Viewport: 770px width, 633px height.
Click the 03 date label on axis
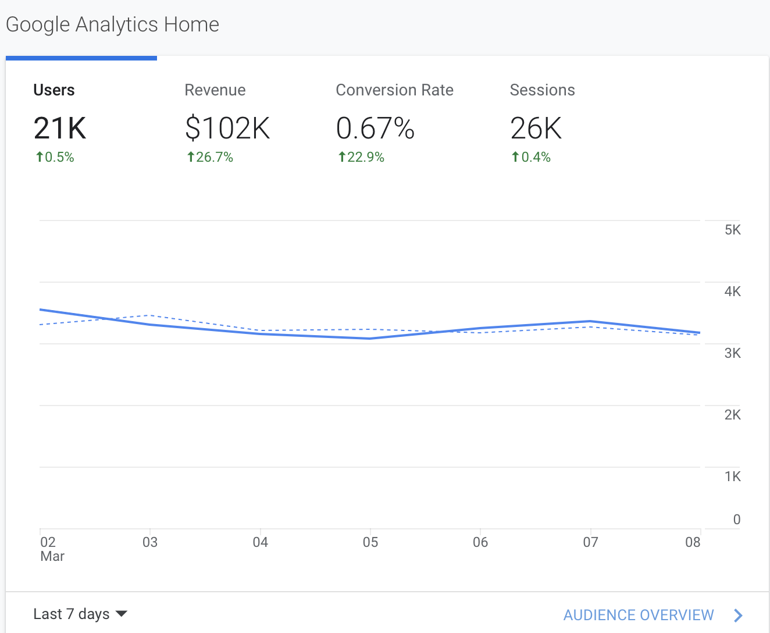pyautogui.click(x=150, y=542)
